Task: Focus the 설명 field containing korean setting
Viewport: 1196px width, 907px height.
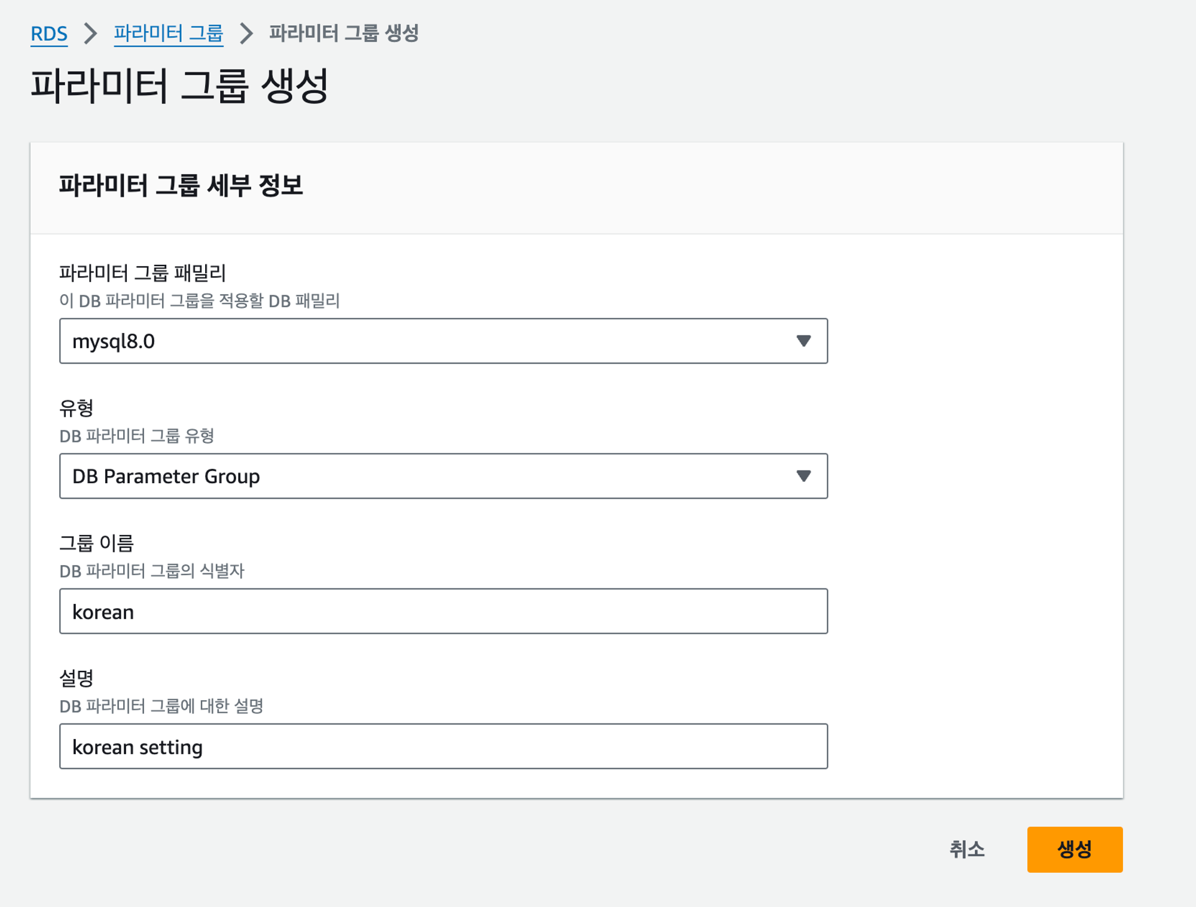Action: (x=443, y=746)
